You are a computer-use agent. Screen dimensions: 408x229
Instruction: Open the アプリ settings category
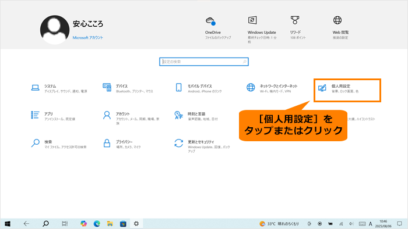(53, 116)
